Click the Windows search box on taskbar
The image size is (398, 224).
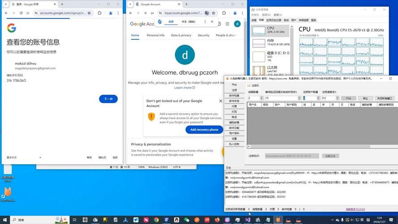point(39,220)
